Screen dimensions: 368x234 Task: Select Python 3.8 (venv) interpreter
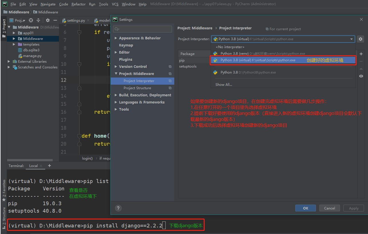coord(283,54)
